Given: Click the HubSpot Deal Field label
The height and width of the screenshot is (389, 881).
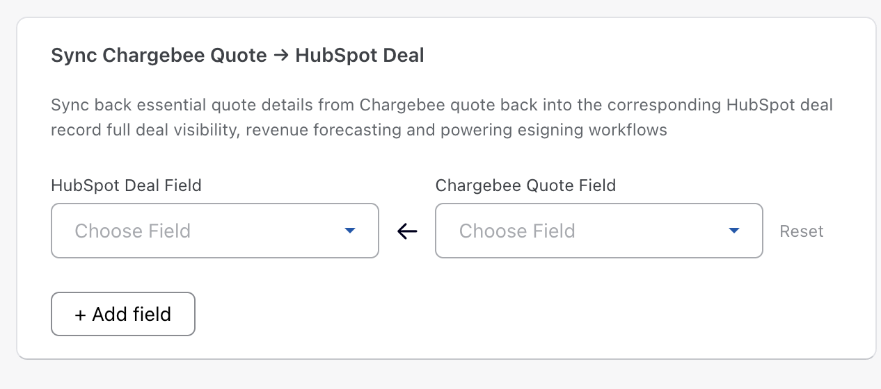Looking at the screenshot, I should tap(126, 185).
